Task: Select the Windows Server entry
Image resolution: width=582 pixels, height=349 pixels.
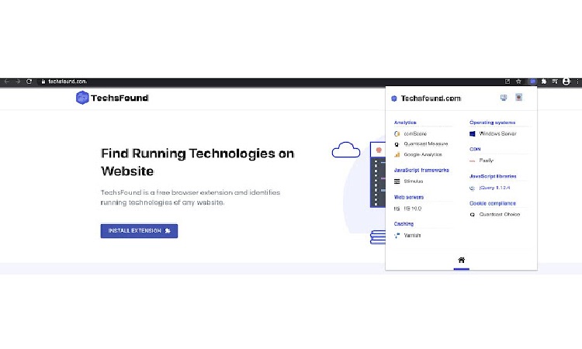Action: point(497,133)
